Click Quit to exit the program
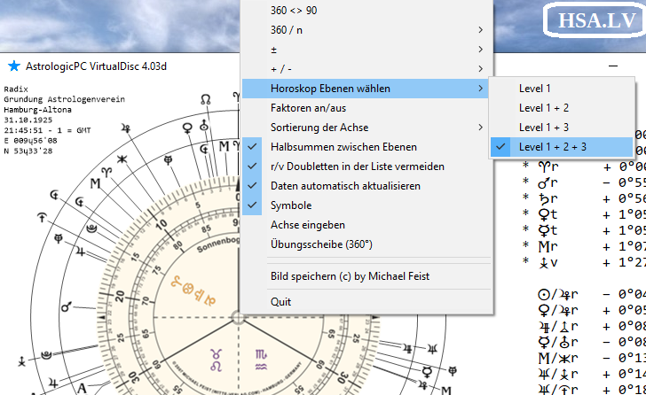The image size is (646, 395). point(280,302)
